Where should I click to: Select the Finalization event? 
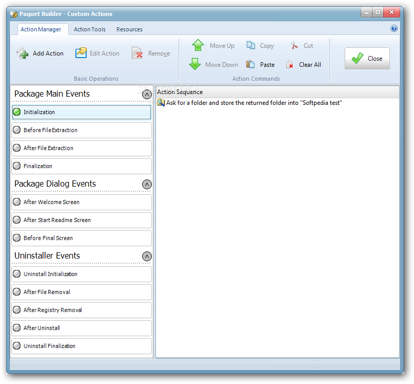(x=82, y=166)
